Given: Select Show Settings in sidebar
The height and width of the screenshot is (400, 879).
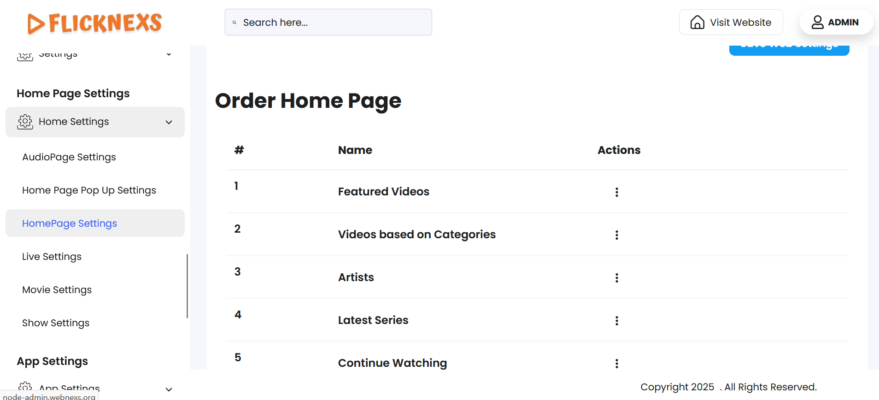Looking at the screenshot, I should click(x=56, y=323).
